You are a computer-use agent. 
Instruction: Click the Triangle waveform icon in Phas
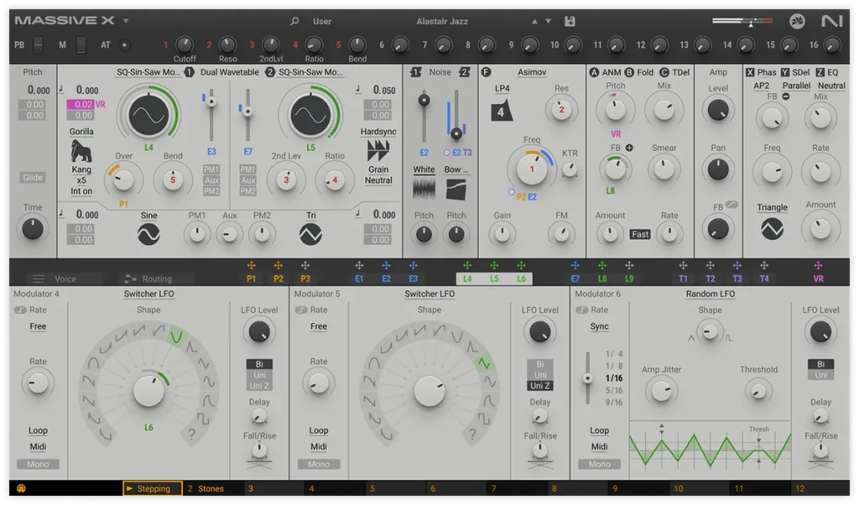772,229
